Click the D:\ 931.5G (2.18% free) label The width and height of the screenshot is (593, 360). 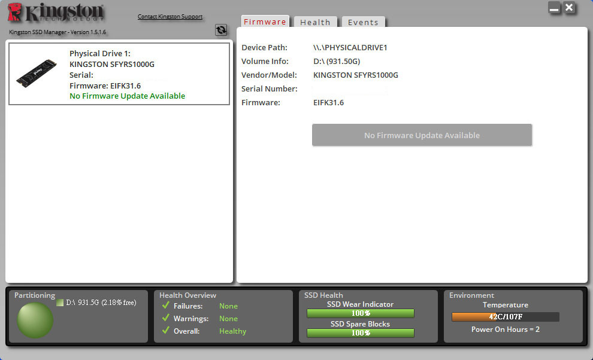101,303
